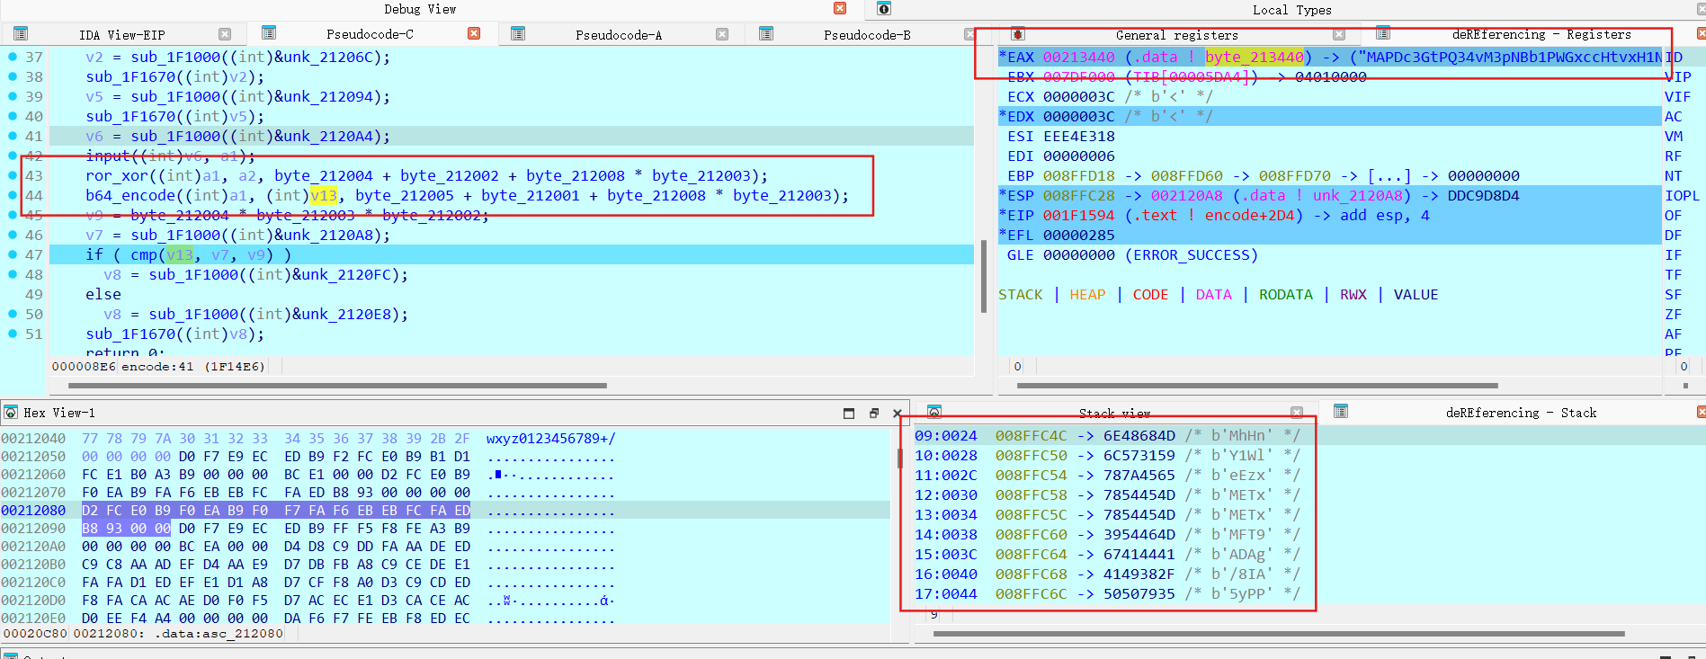Click the Local Types panel icon

(x=884, y=9)
